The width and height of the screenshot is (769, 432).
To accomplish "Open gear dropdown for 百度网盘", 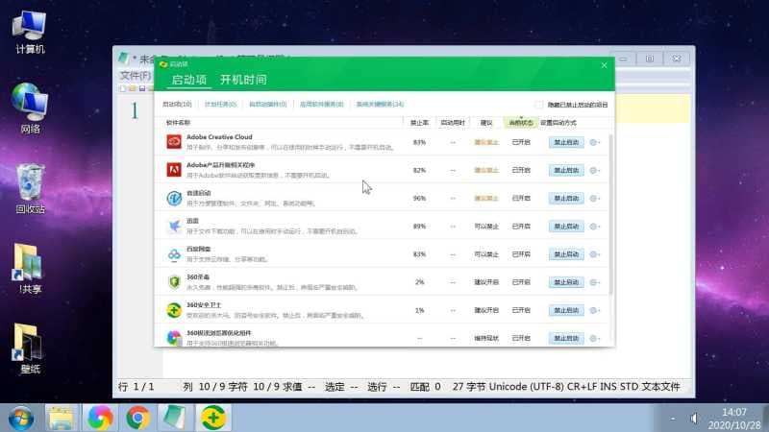I will click(x=594, y=254).
